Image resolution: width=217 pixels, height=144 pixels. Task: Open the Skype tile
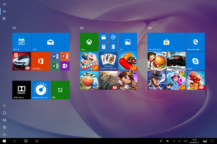195,61
